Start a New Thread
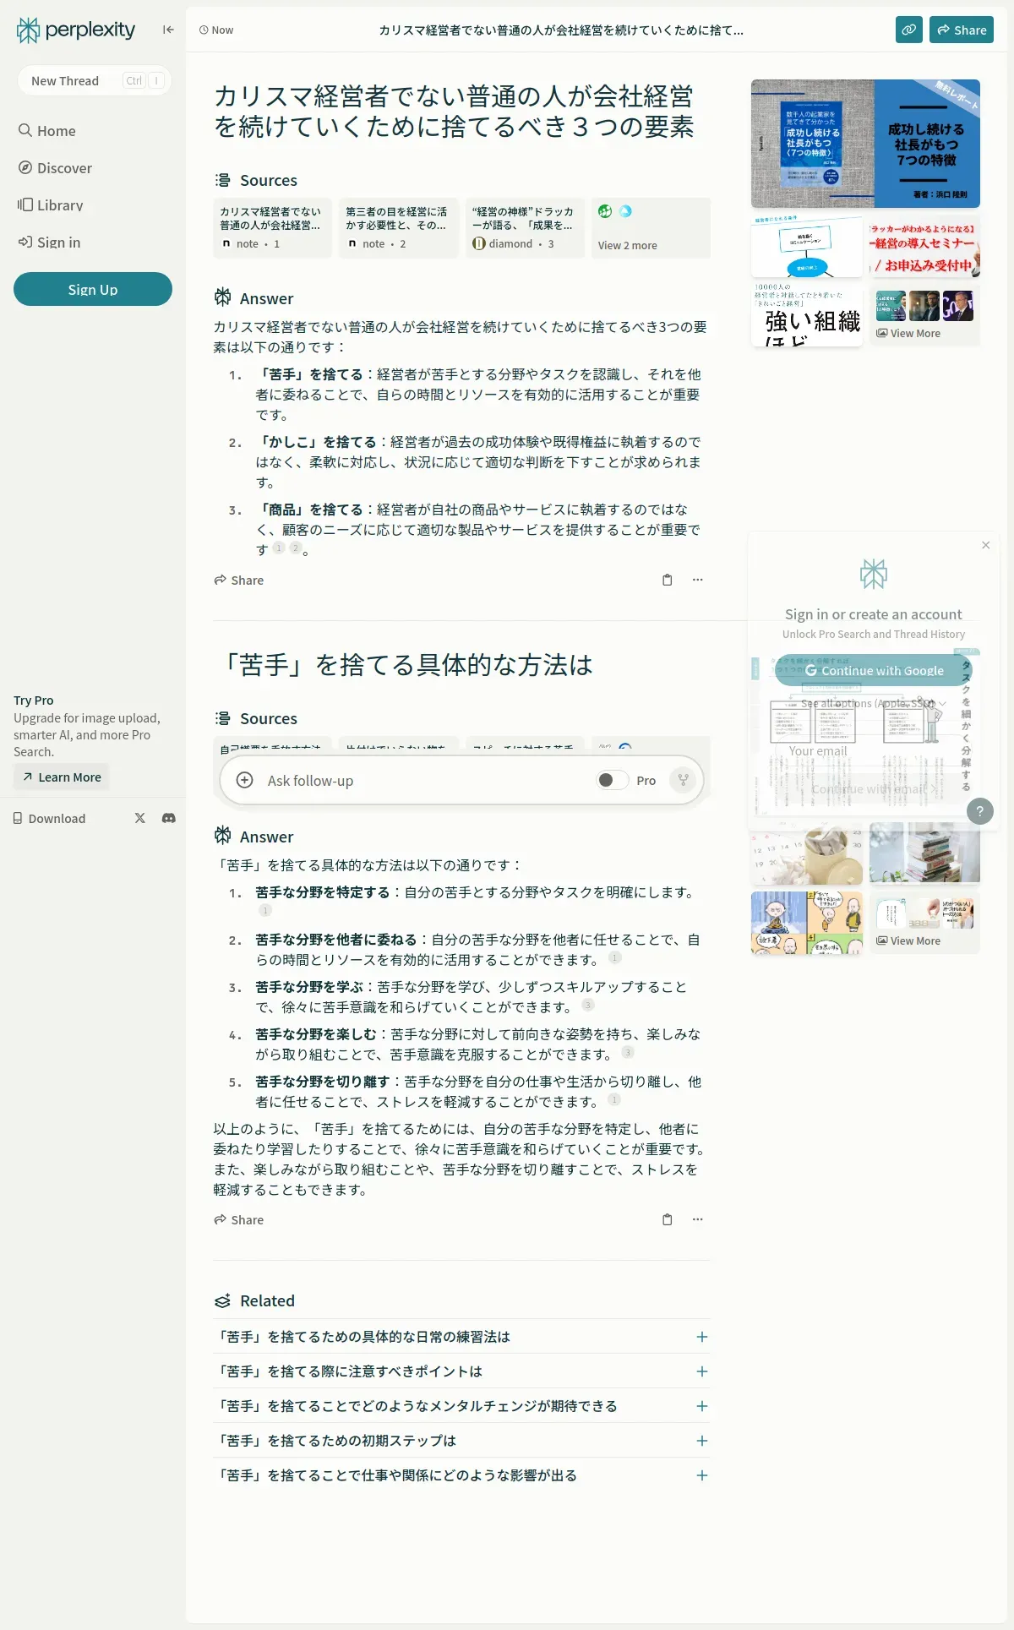Image resolution: width=1014 pixels, height=1630 pixels. (x=95, y=80)
